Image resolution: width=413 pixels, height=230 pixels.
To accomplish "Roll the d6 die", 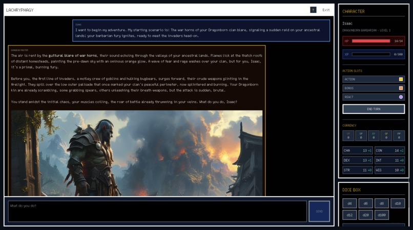I will click(365, 203).
